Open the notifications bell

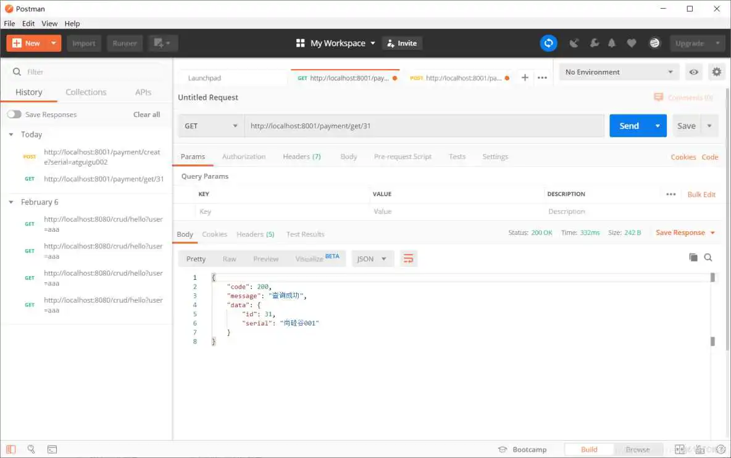612,43
